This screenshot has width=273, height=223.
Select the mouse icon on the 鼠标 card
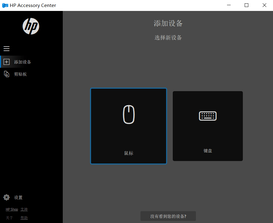tap(128, 115)
